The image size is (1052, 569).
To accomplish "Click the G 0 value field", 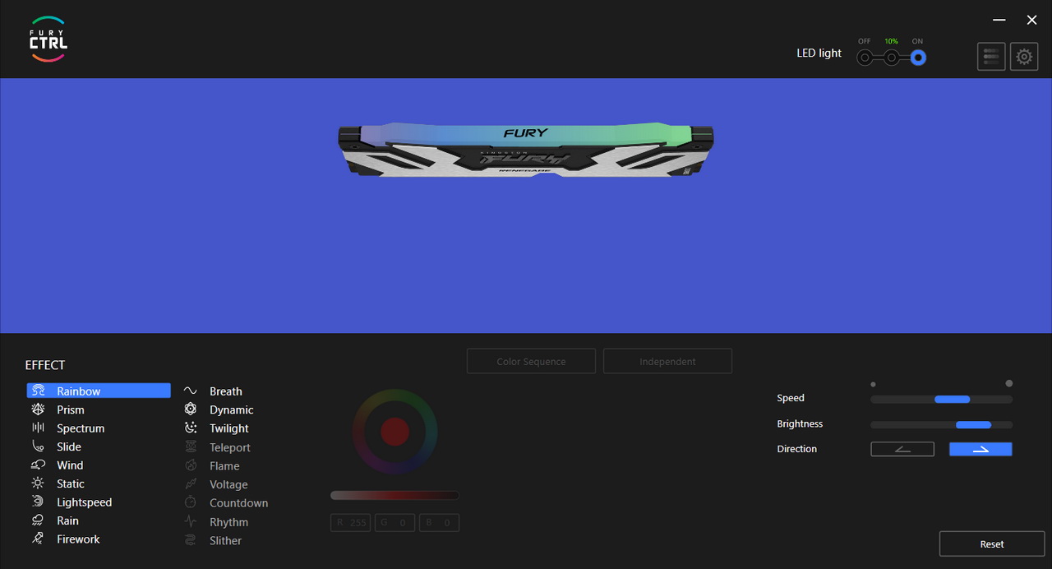I will pyautogui.click(x=395, y=522).
